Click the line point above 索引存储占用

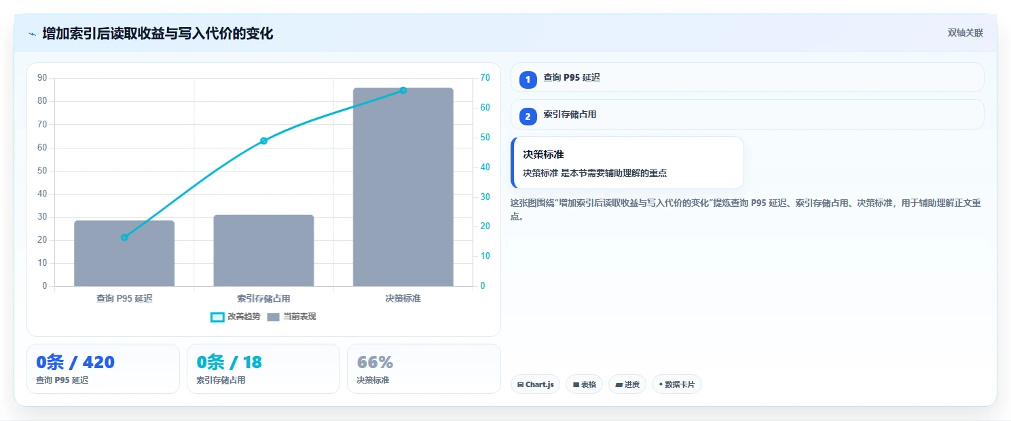point(263,141)
